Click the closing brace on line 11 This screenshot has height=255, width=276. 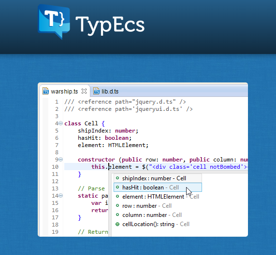(x=80, y=174)
